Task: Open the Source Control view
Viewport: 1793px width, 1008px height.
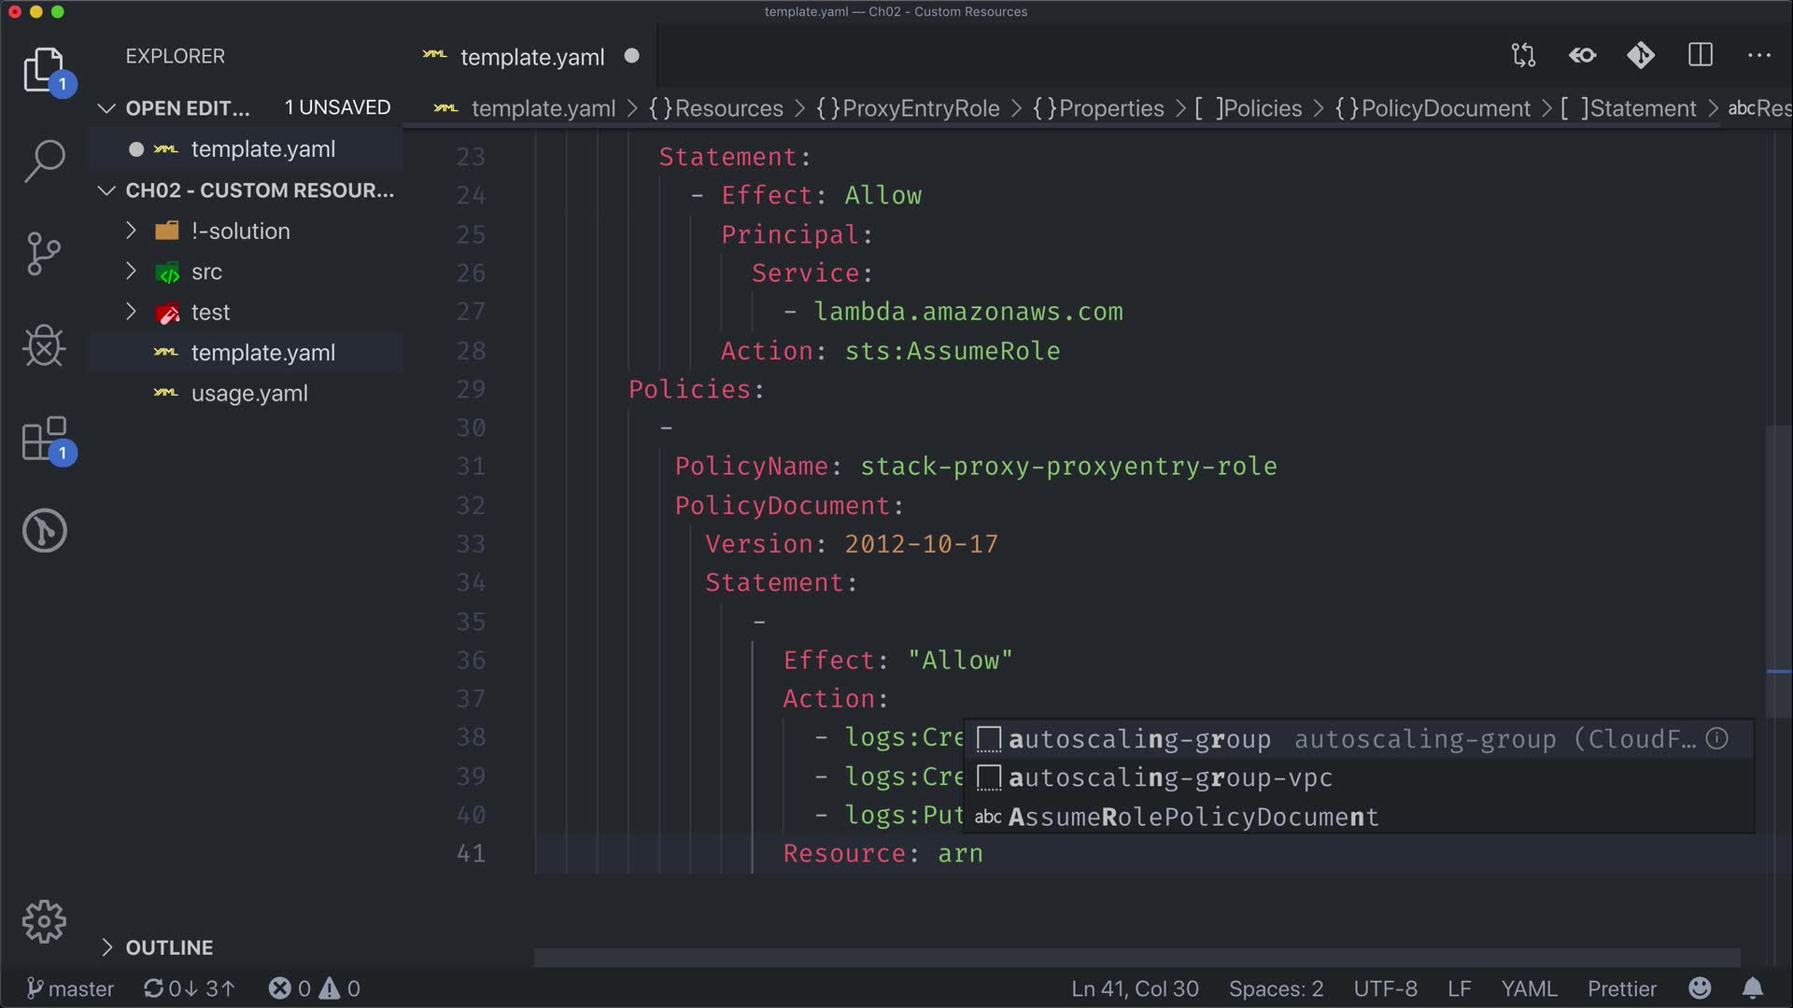Action: (x=44, y=253)
